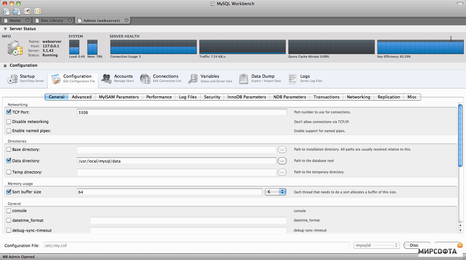Open Accounts Manage Users section
Image resolution: width=466 pixels, height=260 pixels.
118,79
